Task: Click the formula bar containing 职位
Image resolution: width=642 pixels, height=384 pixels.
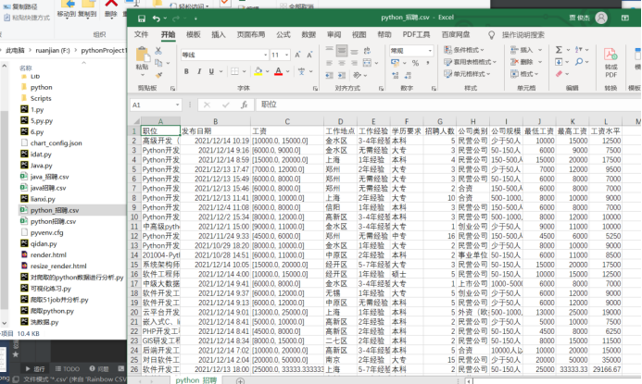Action: (x=448, y=105)
